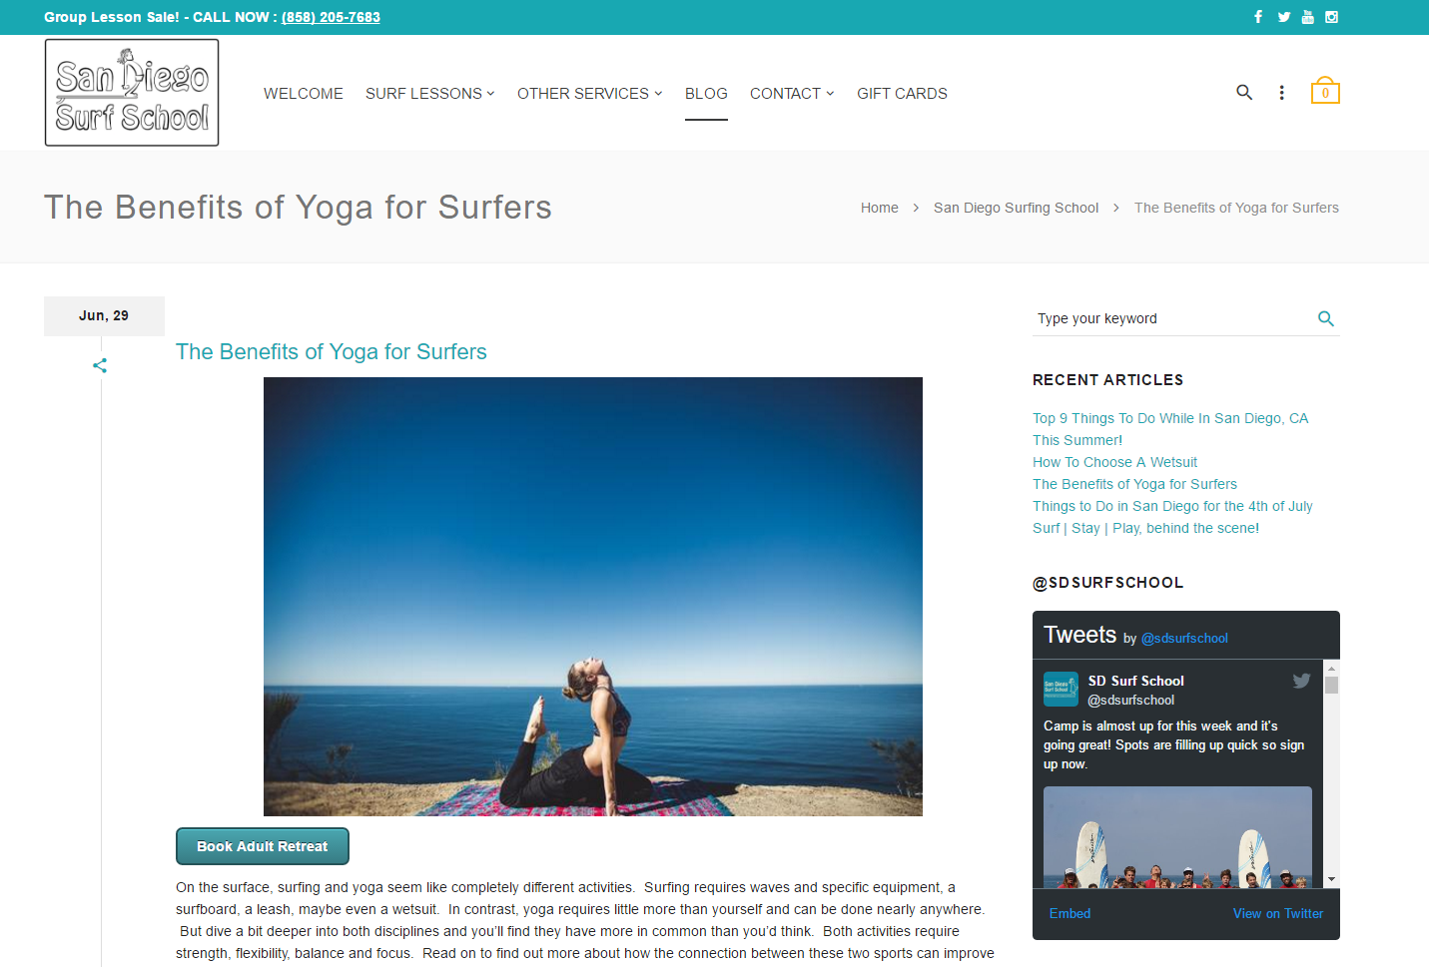Click the sidebar keyword search magnifier icon

click(1326, 319)
